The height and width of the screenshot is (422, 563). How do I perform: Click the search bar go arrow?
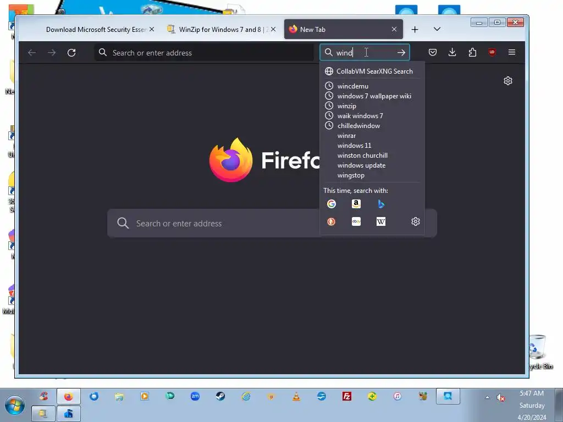coord(401,53)
